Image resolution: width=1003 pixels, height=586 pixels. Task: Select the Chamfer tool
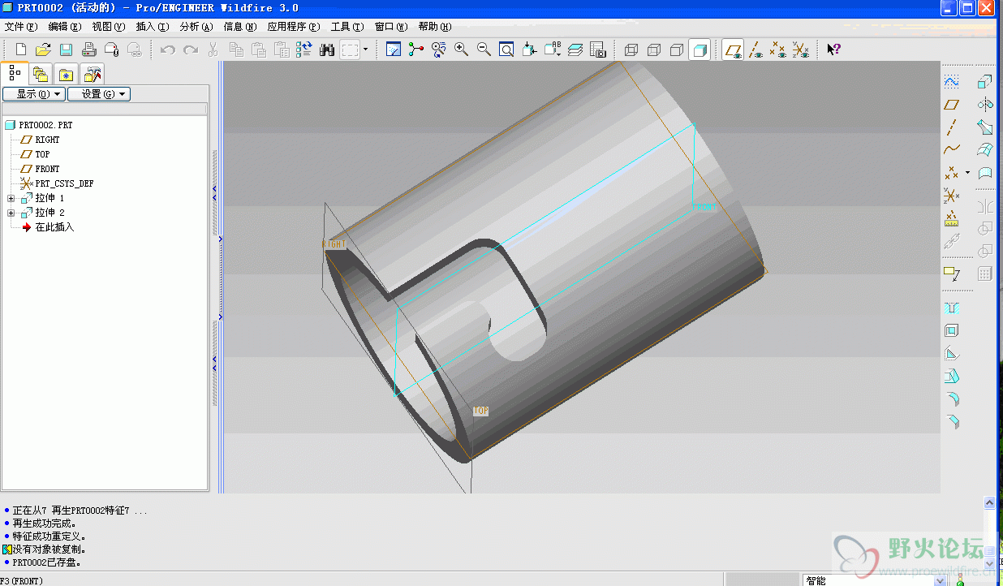(x=952, y=421)
